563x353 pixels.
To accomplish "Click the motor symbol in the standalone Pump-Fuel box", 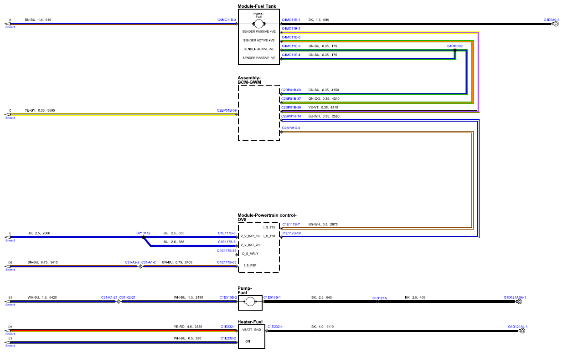I will 250,302.
